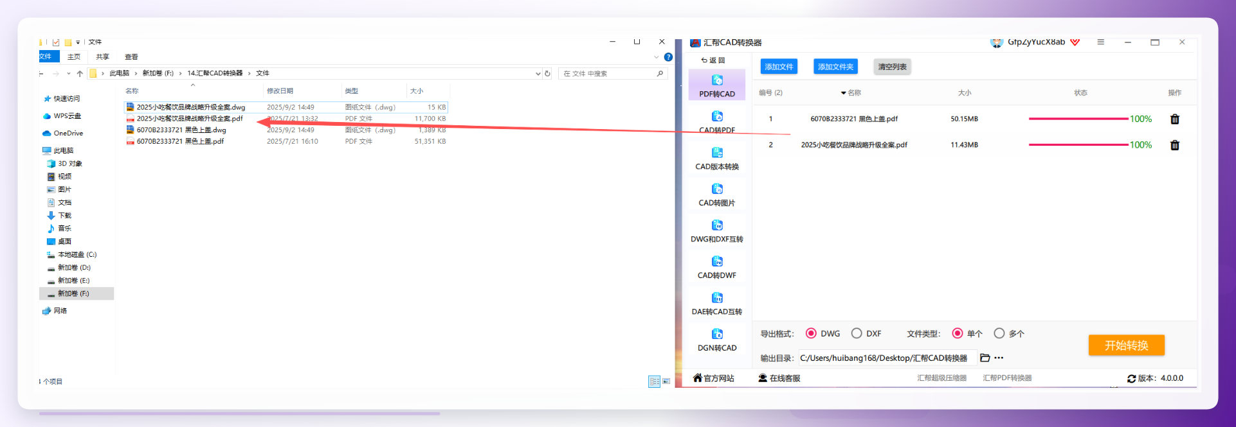1236x427 pixels.
Task: Choose 多个 file type option
Action: [x=999, y=333]
